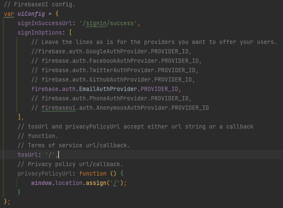Click the 'tosUrl and privacyPolicyUrl accept' comment

pyautogui.click(x=136, y=126)
